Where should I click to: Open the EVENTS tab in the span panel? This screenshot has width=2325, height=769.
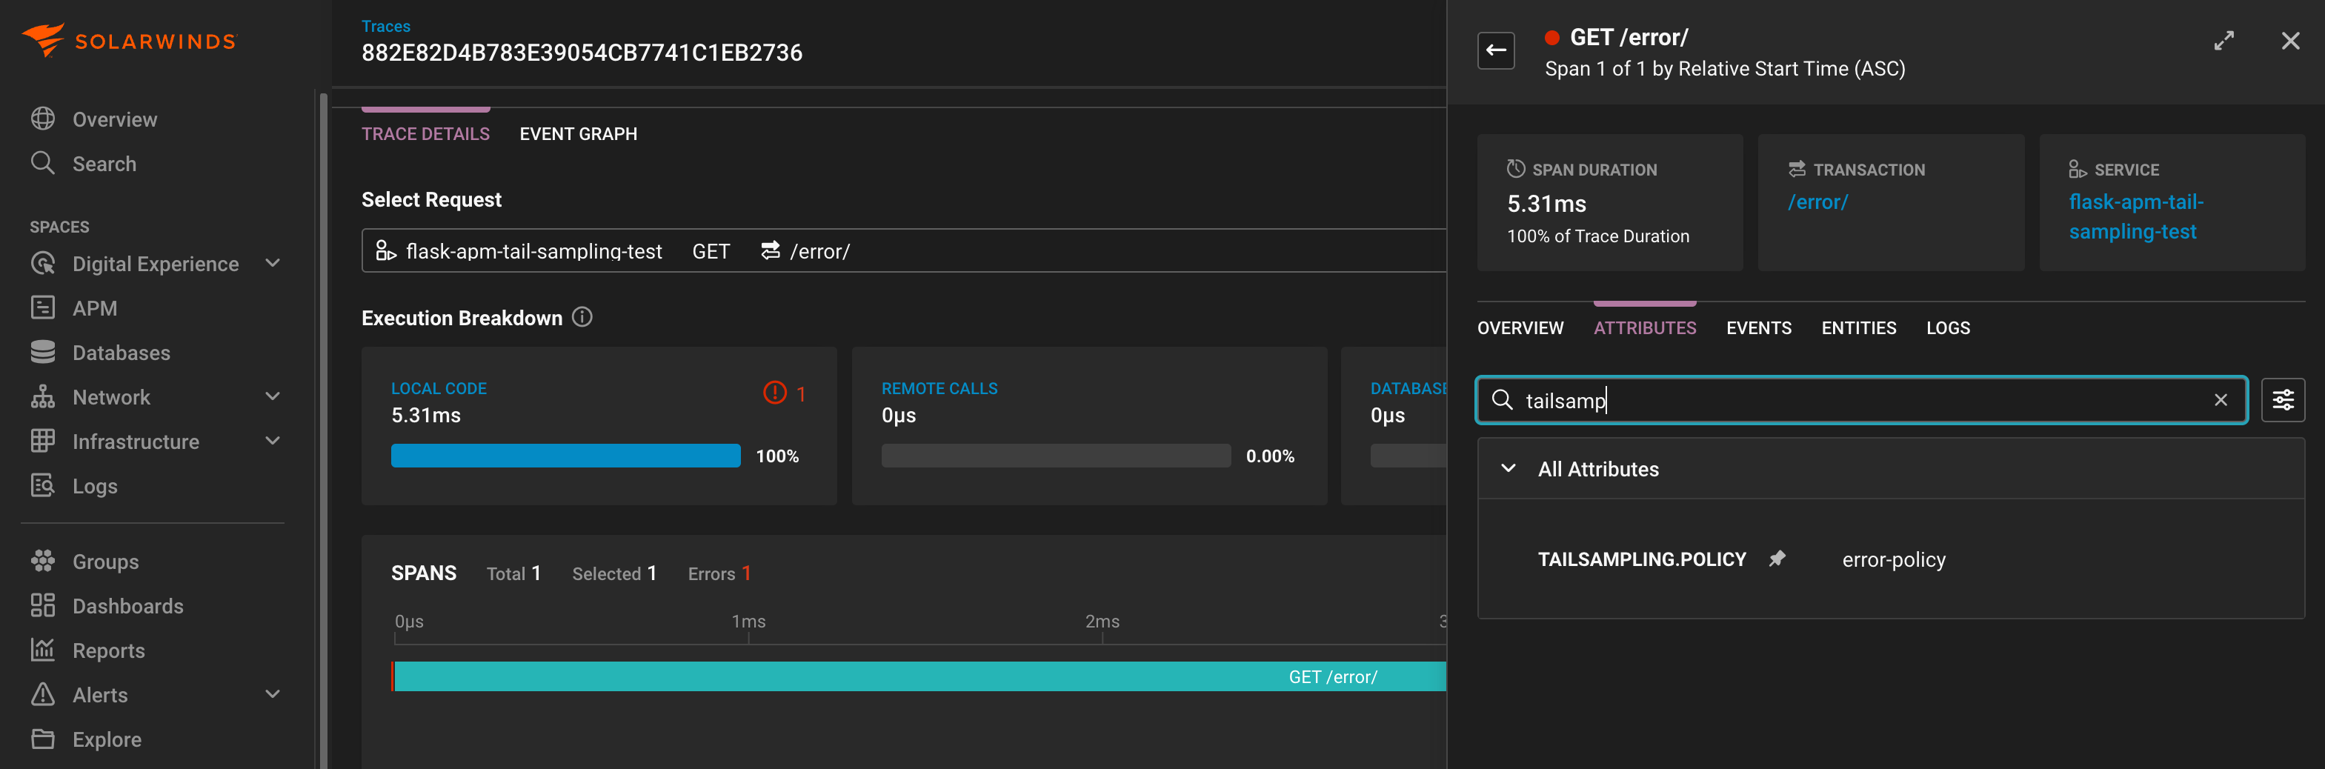[x=1758, y=327]
